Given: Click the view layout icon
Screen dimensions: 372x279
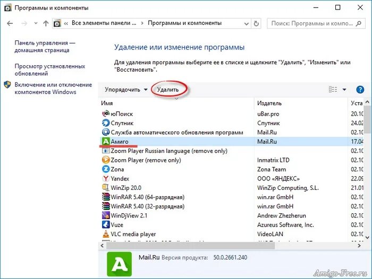Looking at the screenshot, I should (333, 90).
